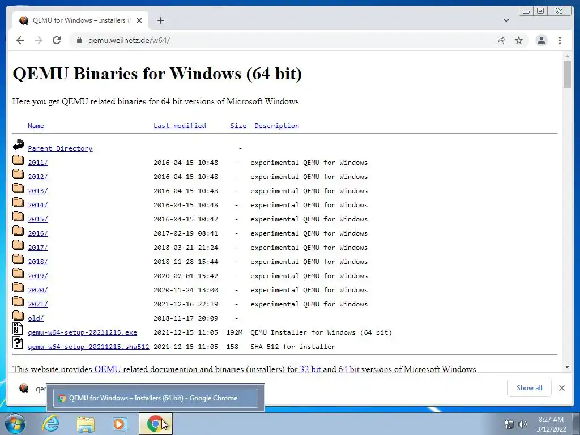
Task: Share this page icon
Action: pyautogui.click(x=501, y=40)
